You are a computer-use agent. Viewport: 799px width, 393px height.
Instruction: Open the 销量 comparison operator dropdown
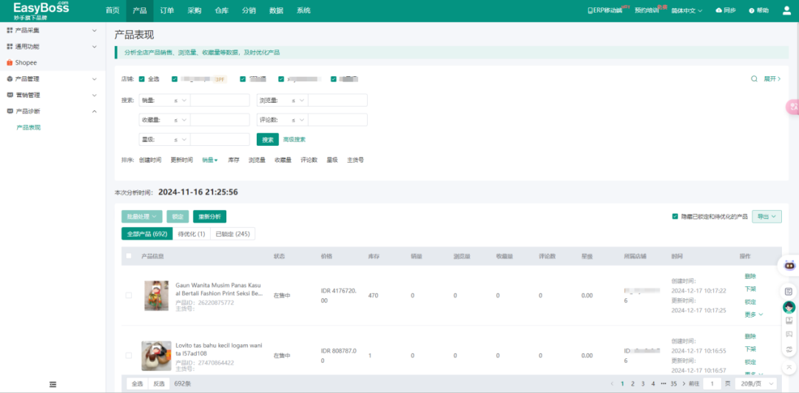[x=180, y=101]
